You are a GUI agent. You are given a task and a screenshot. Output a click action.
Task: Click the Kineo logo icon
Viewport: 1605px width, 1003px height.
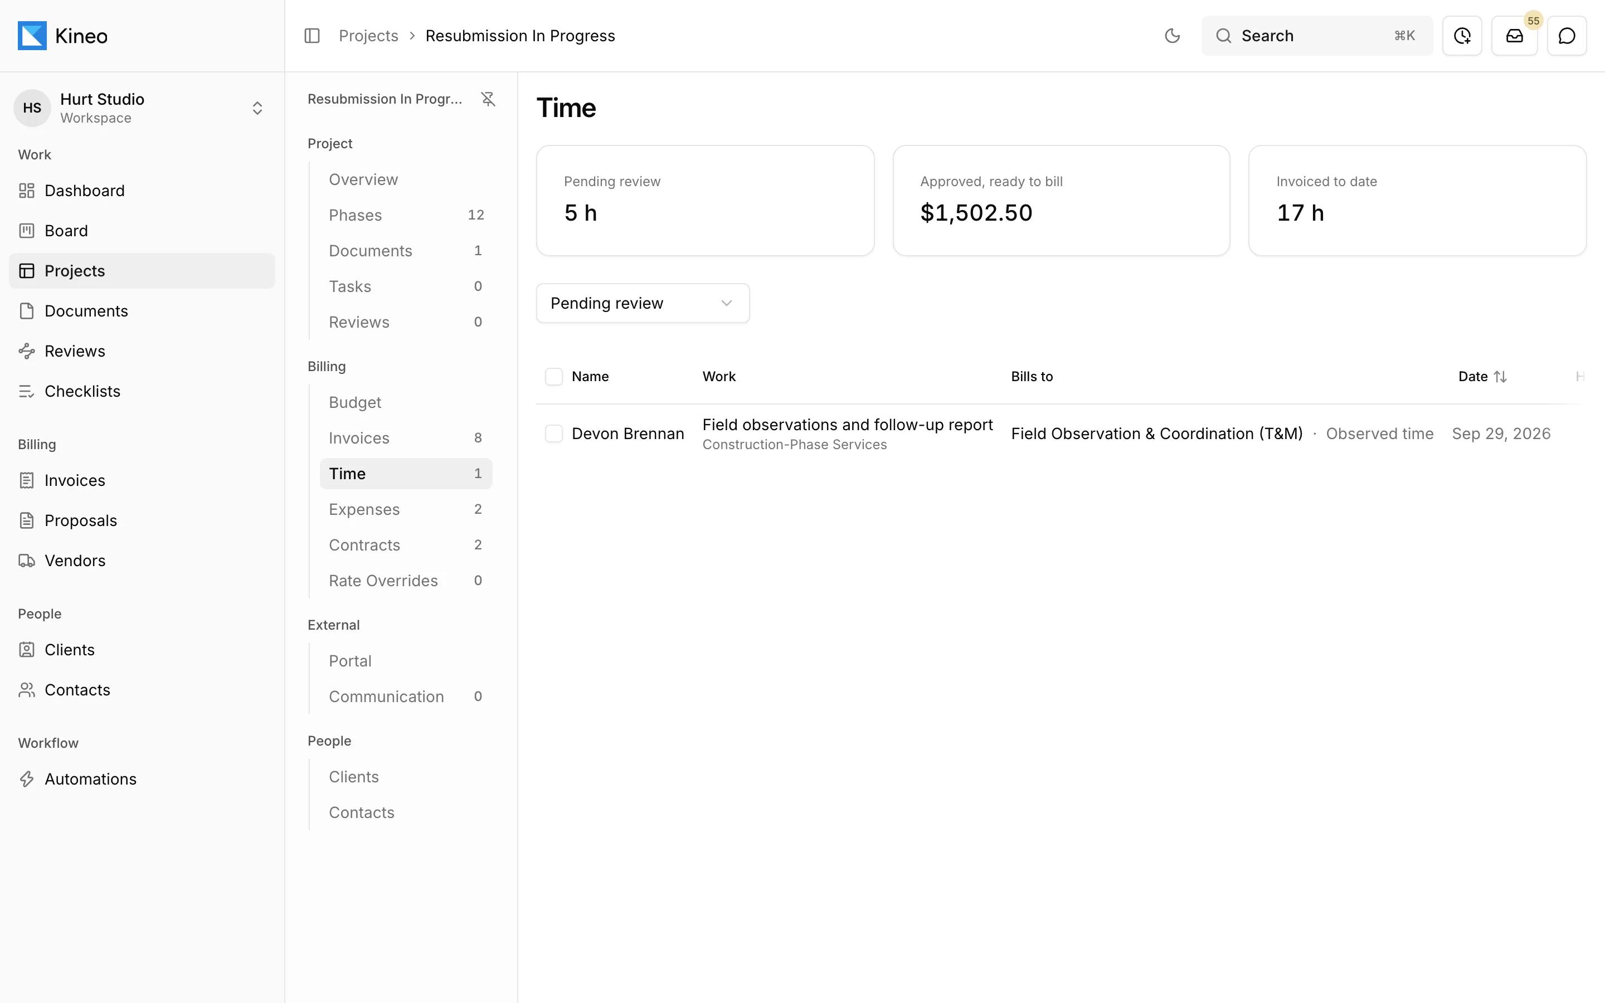pyautogui.click(x=32, y=36)
